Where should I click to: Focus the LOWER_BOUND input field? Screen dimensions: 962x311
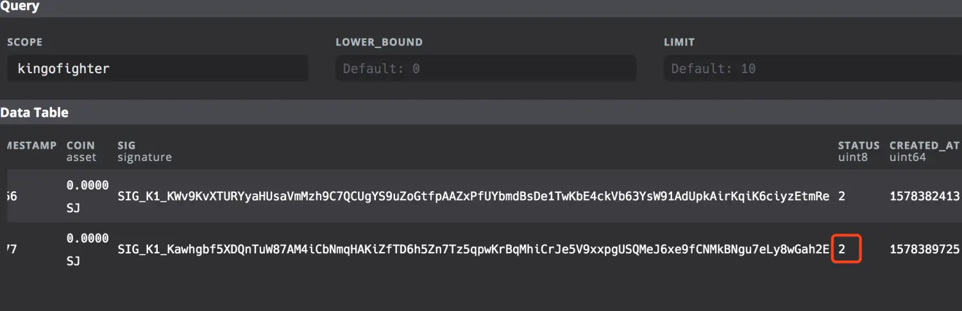point(485,69)
